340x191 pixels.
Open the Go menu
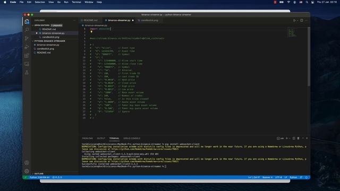point(59,2)
